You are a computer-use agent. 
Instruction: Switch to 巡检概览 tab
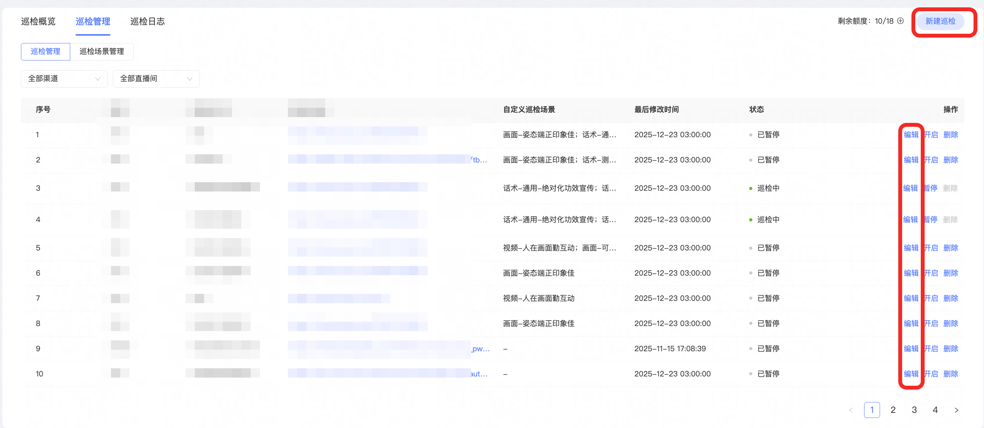(x=38, y=21)
